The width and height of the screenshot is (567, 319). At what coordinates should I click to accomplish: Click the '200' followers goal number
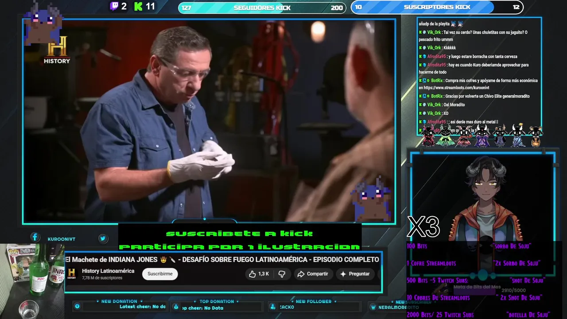tap(337, 8)
